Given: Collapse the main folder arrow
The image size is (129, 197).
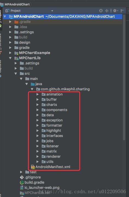Looking at the screenshot, I should (21, 79).
